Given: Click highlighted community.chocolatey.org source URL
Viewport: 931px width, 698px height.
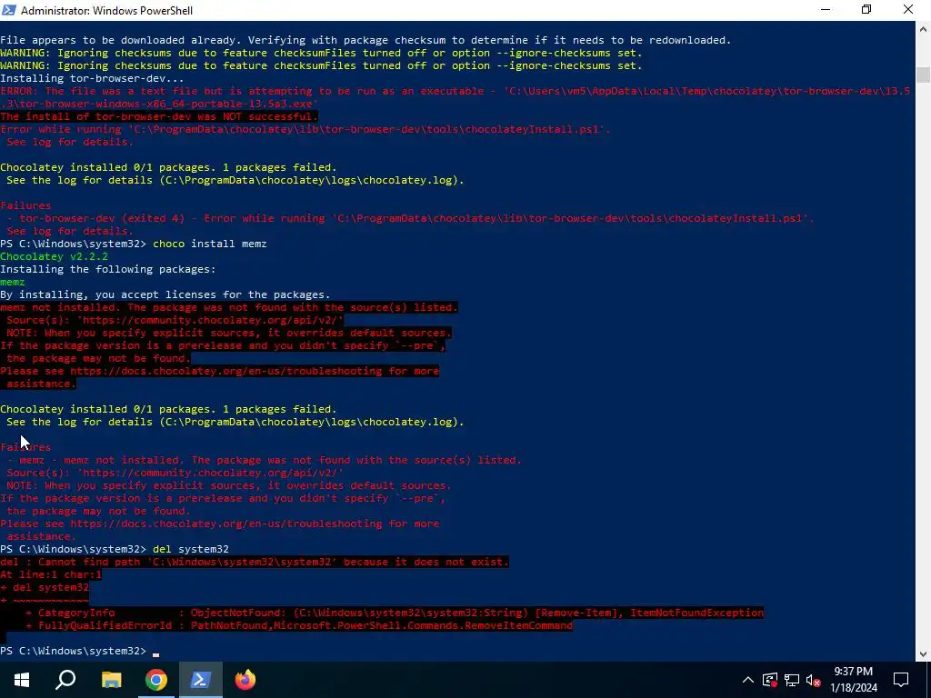Looking at the screenshot, I should 210,320.
